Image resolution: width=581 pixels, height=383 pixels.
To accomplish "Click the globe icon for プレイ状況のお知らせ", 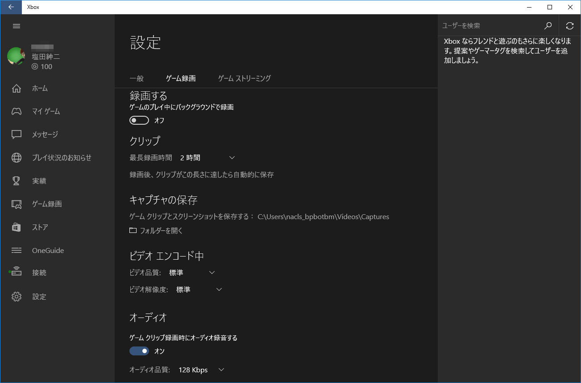I will pyautogui.click(x=17, y=158).
